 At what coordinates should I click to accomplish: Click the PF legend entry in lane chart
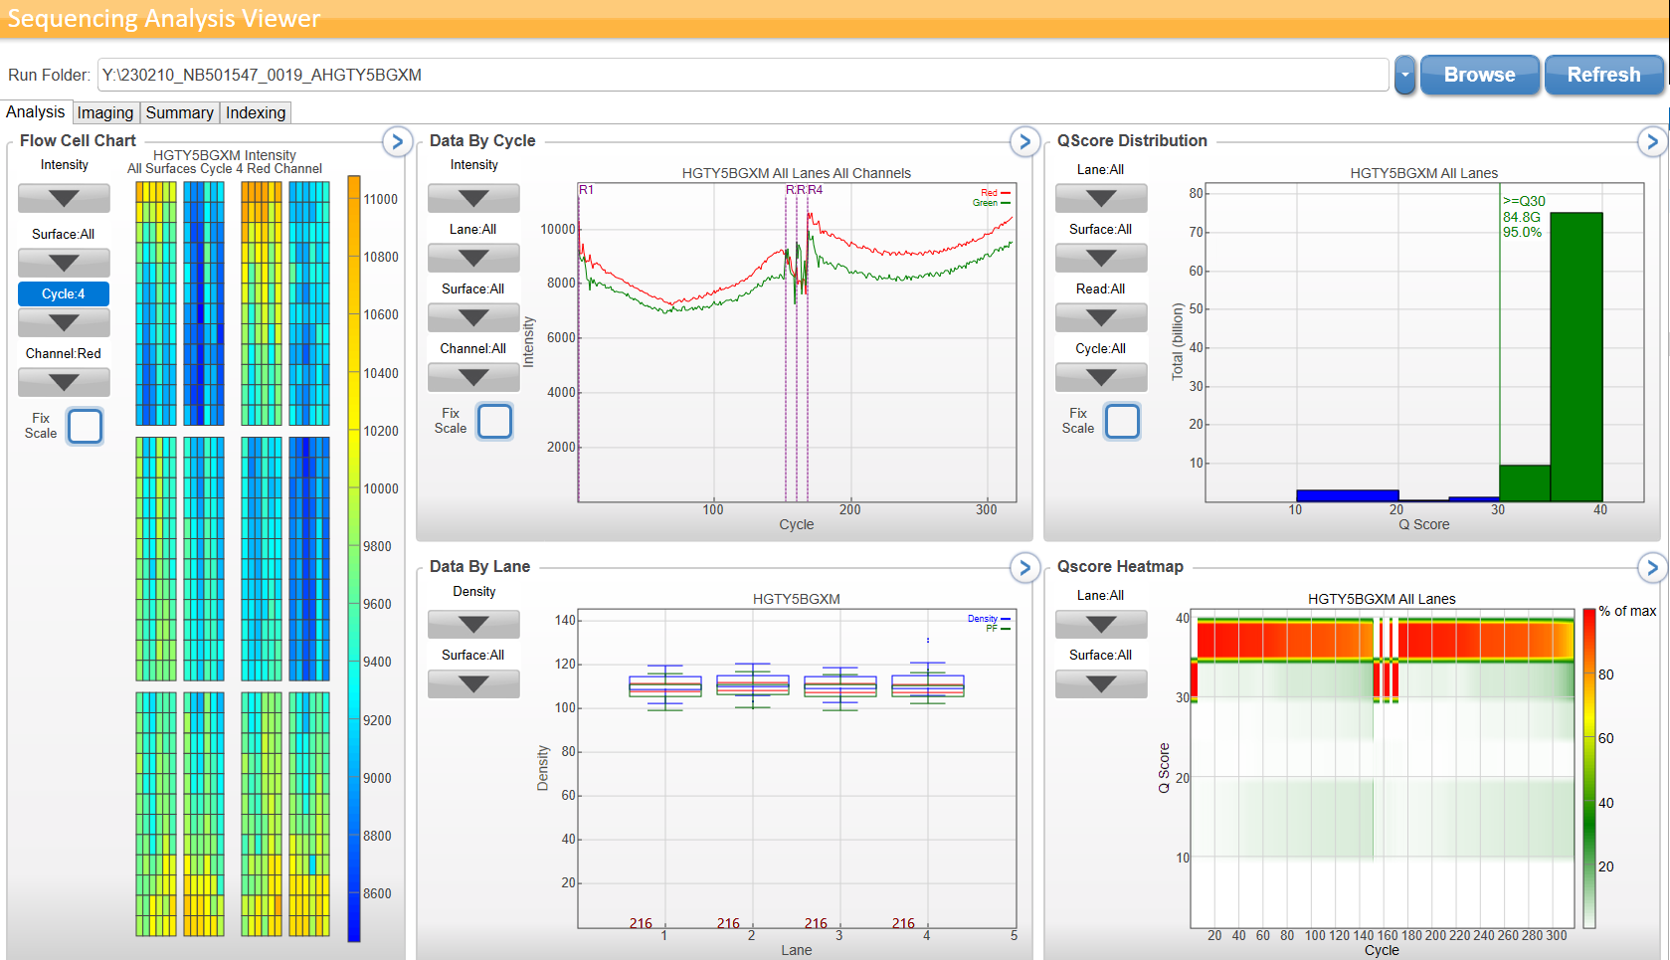pyautogui.click(x=998, y=629)
